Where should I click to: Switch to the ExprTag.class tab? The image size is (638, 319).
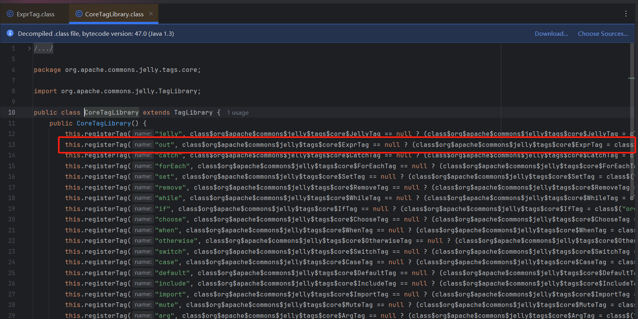[x=35, y=14]
